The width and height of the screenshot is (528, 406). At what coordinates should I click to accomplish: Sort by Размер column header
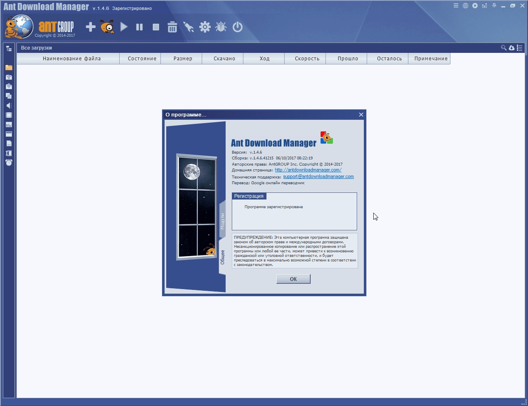point(181,59)
